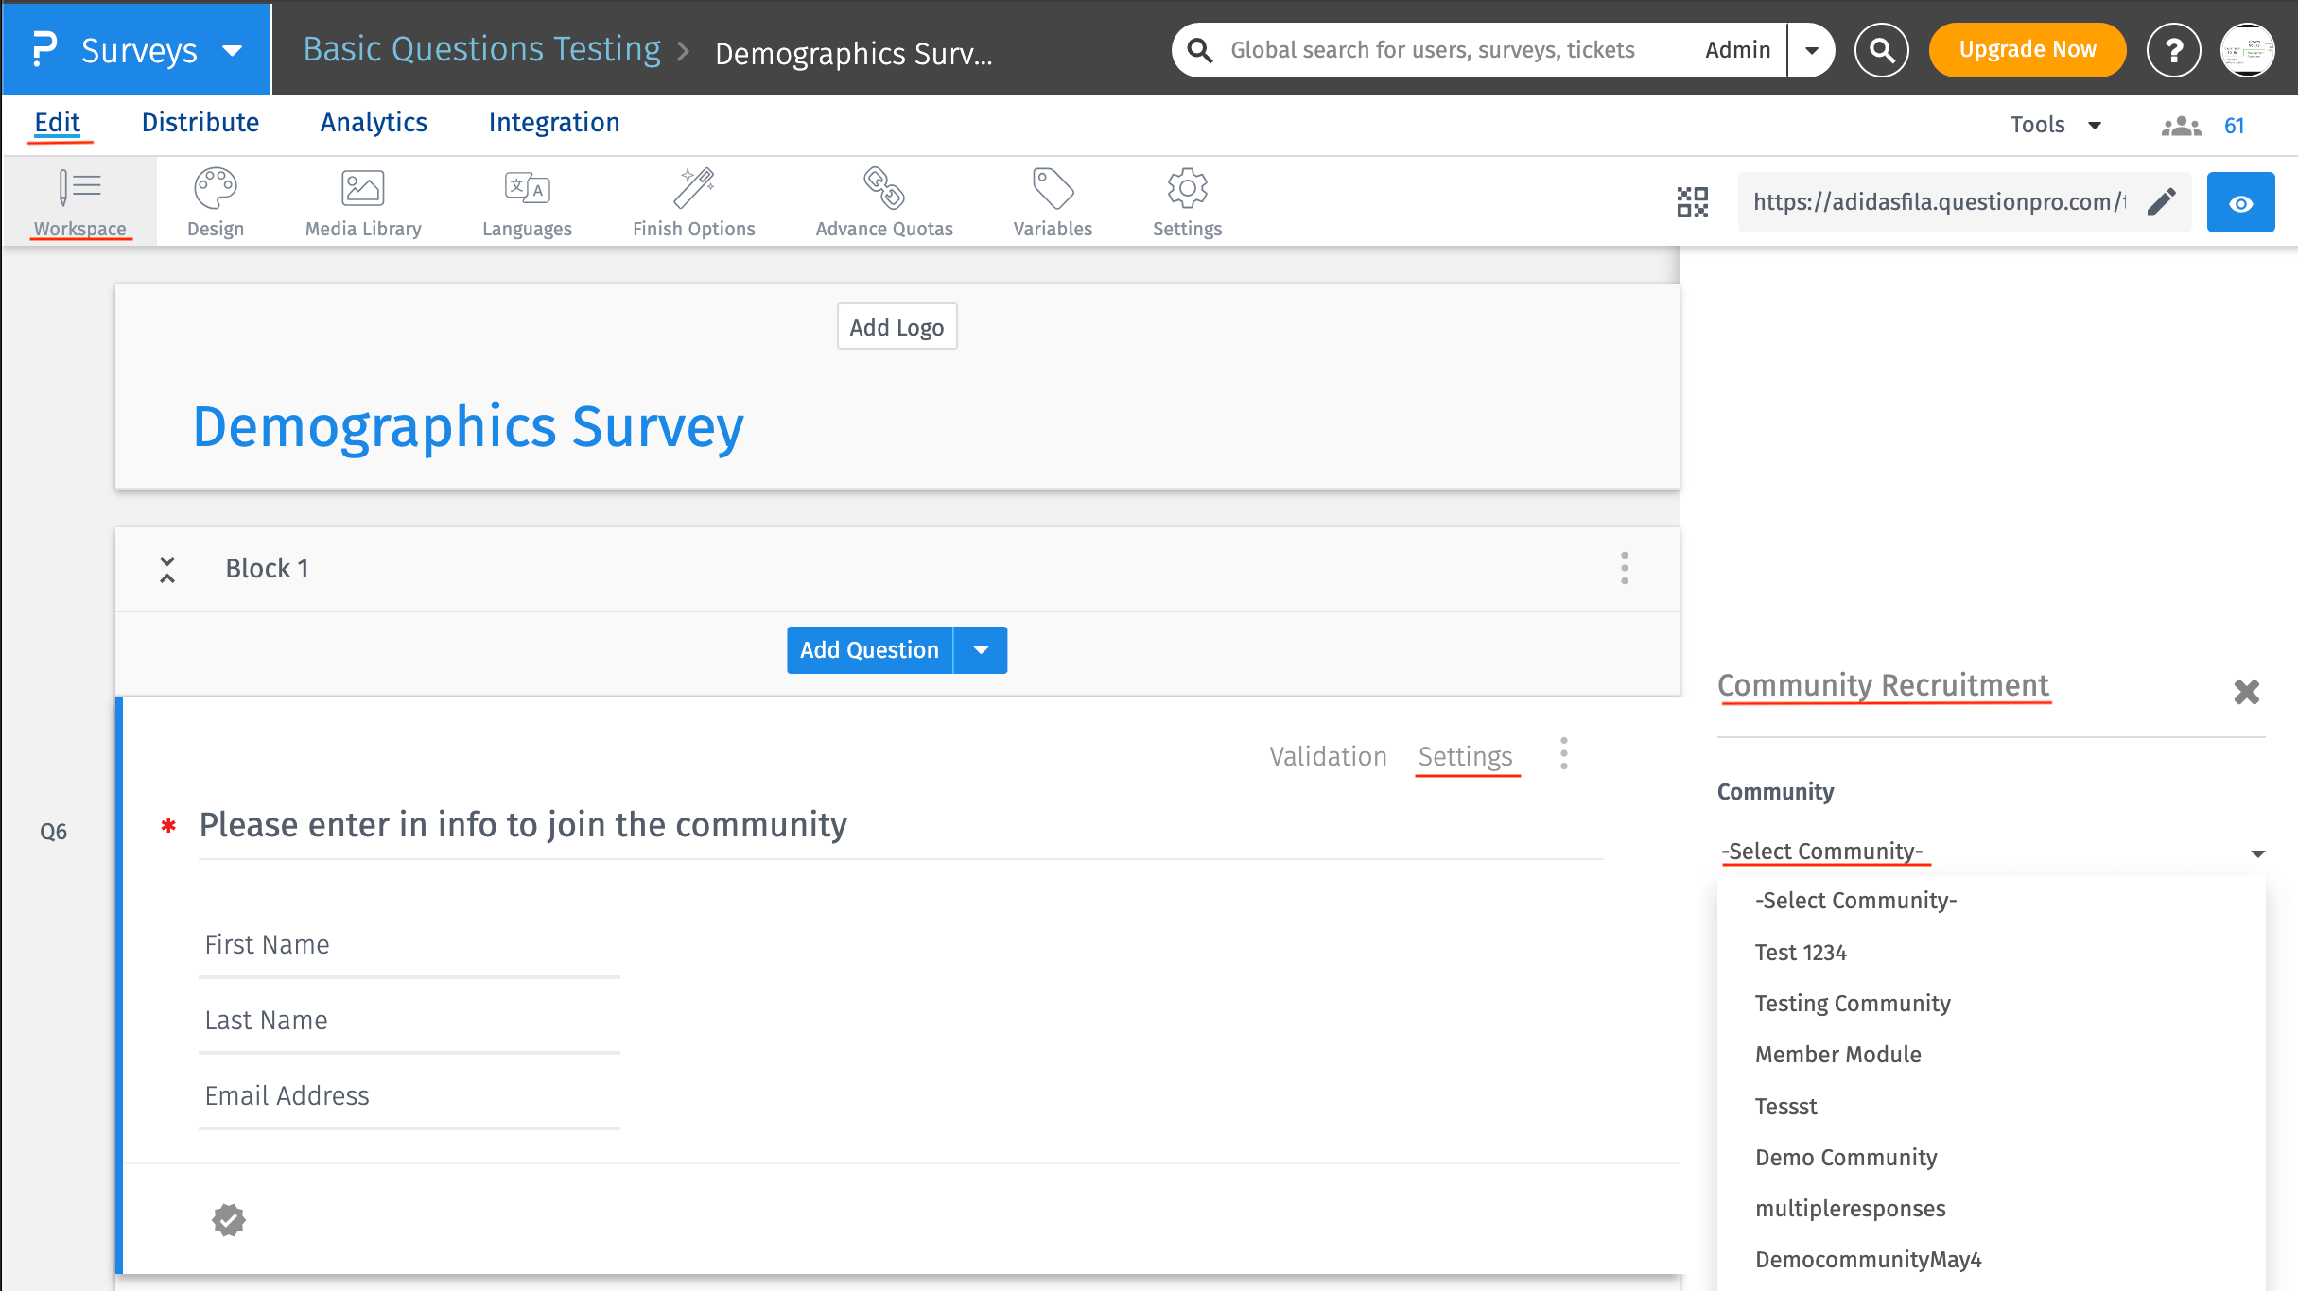Expand the Add Question dropdown arrow
Image resolution: width=2298 pixels, height=1291 pixels.
click(981, 649)
